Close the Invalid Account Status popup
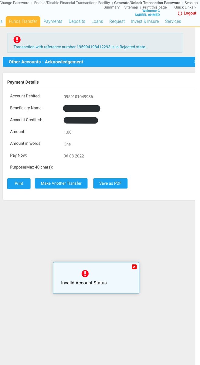 click(x=134, y=267)
